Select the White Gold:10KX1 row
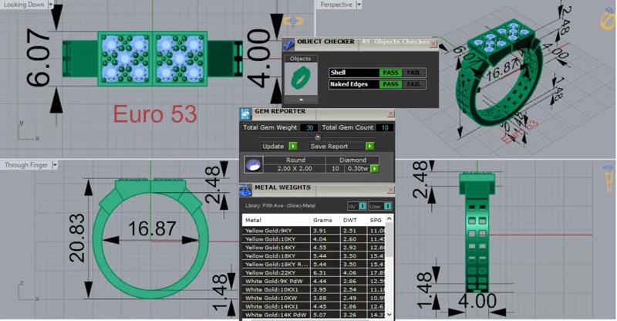This screenshot has width=617, height=321. point(314,289)
